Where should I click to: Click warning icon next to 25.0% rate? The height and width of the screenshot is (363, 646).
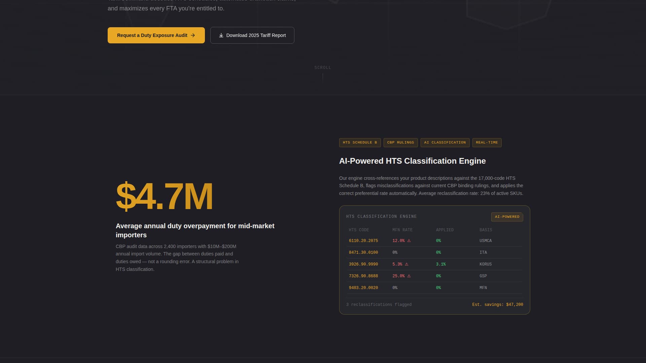pos(409,276)
